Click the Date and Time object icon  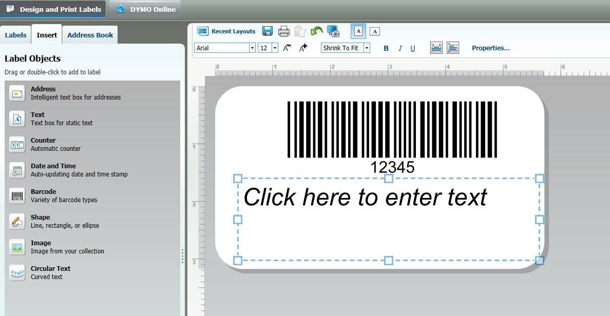(x=17, y=171)
